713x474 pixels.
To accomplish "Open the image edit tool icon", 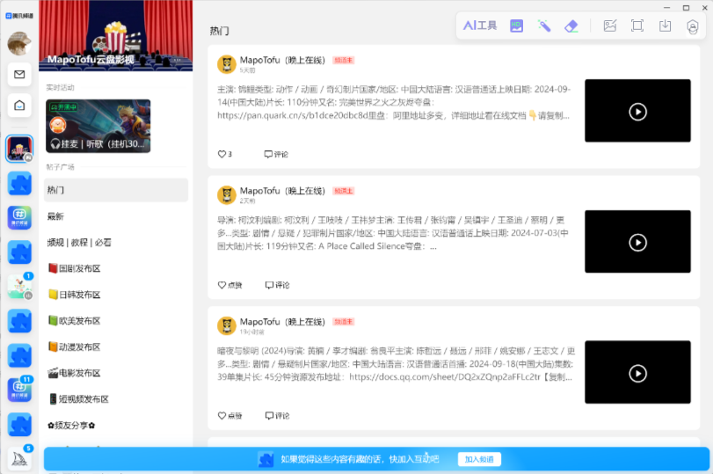I will tap(610, 26).
